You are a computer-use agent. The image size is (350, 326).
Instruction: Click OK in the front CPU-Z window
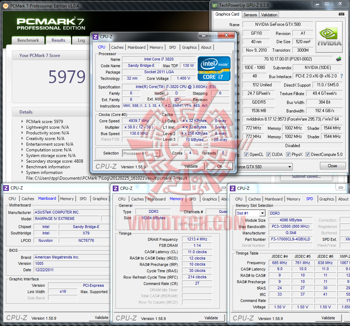coord(220,166)
